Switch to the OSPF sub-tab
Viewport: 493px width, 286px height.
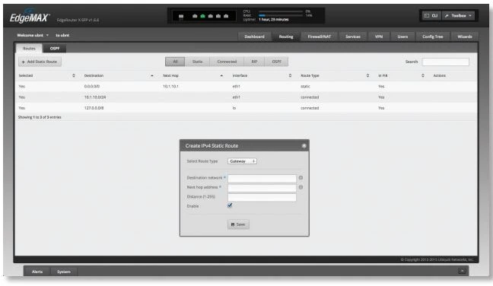point(55,49)
